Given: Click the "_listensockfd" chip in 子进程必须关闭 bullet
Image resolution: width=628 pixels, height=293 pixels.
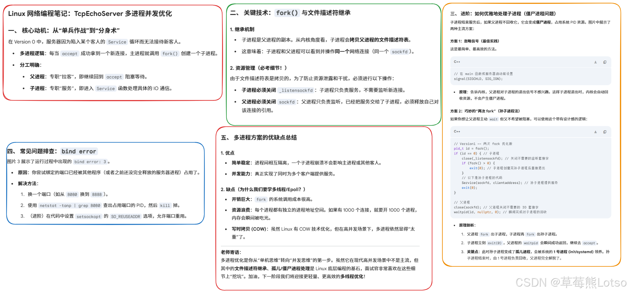Looking at the screenshot, I should pyautogui.click(x=296, y=90).
